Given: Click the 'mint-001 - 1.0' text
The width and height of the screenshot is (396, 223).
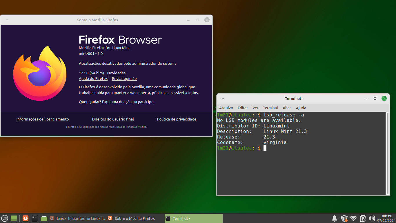Looking at the screenshot, I should 91,54.
